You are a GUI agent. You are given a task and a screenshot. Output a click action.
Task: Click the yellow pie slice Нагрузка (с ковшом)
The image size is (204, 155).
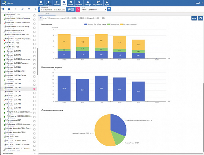(103, 131)
